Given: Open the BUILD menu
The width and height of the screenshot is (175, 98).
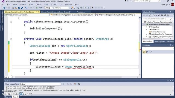Looking at the screenshot, I should pos(31,5).
